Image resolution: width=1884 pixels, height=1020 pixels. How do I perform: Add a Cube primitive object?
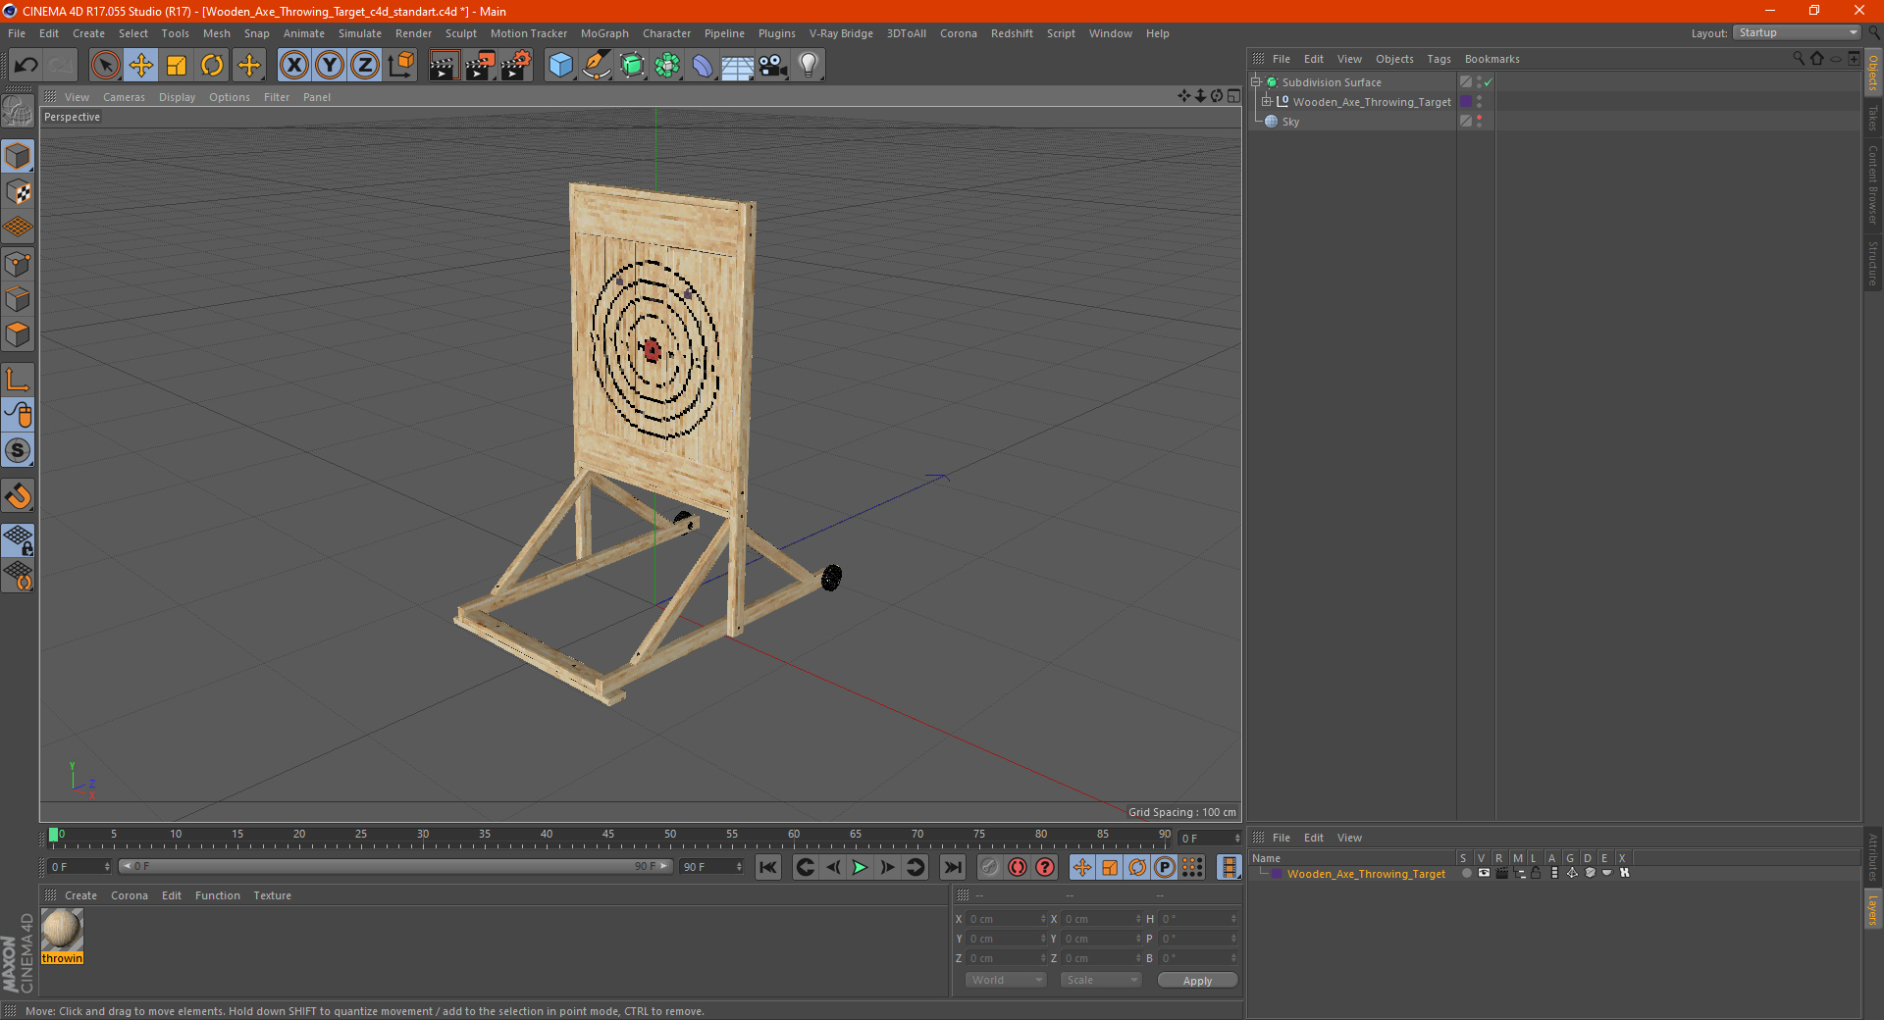click(x=560, y=66)
